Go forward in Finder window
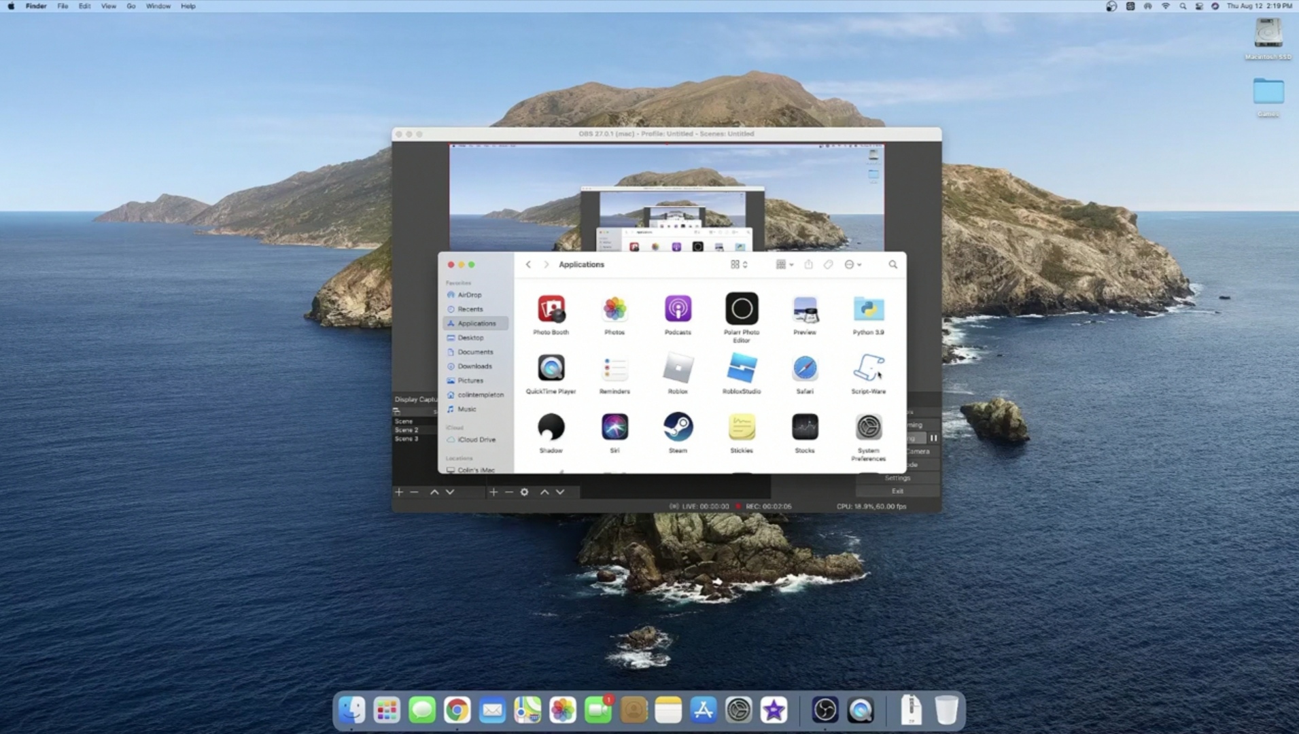The image size is (1299, 734). click(546, 264)
